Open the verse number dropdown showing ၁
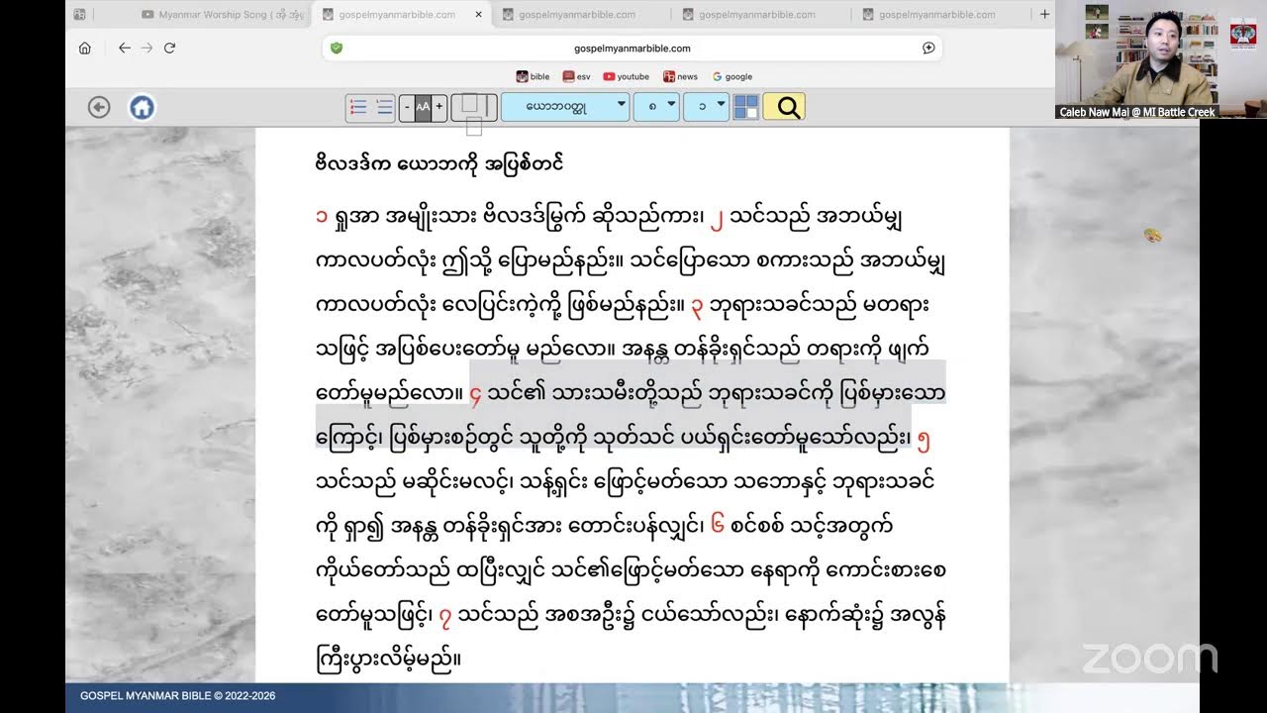The image size is (1267, 713). pyautogui.click(x=706, y=107)
